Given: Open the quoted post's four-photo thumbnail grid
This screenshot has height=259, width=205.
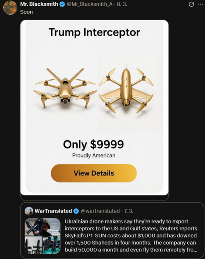Looking at the screenshot, I should tap(43, 236).
